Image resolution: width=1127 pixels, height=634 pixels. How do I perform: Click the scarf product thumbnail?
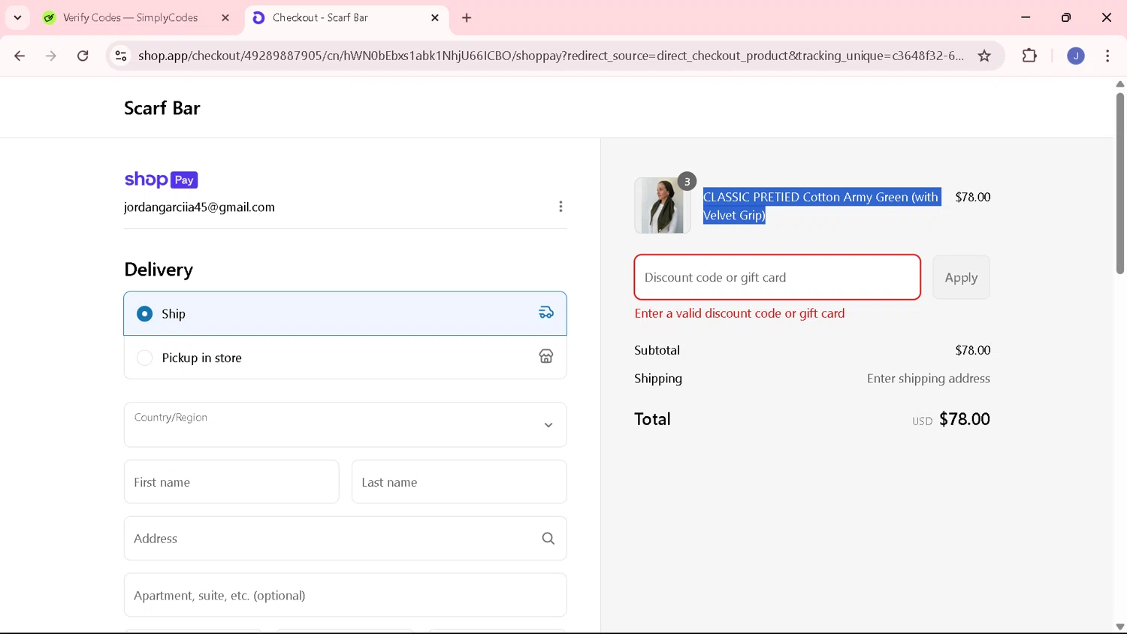pyautogui.click(x=662, y=205)
